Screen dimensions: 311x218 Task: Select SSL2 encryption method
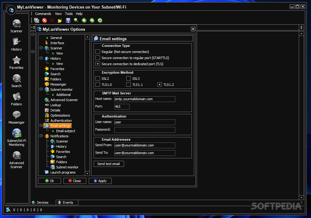[98, 79]
